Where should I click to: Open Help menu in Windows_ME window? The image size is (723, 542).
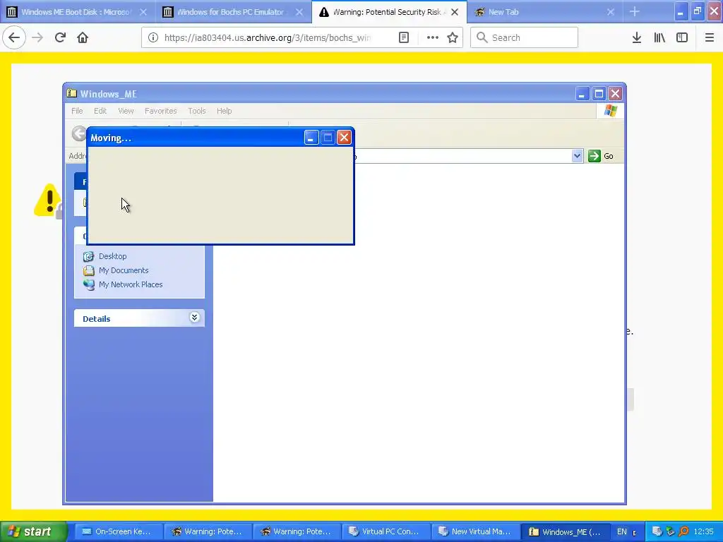click(x=224, y=111)
